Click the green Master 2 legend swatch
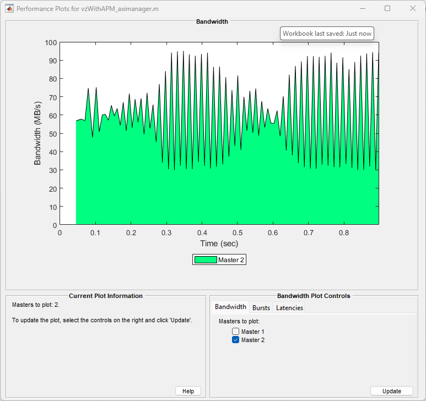This screenshot has width=426, height=401. [x=206, y=260]
